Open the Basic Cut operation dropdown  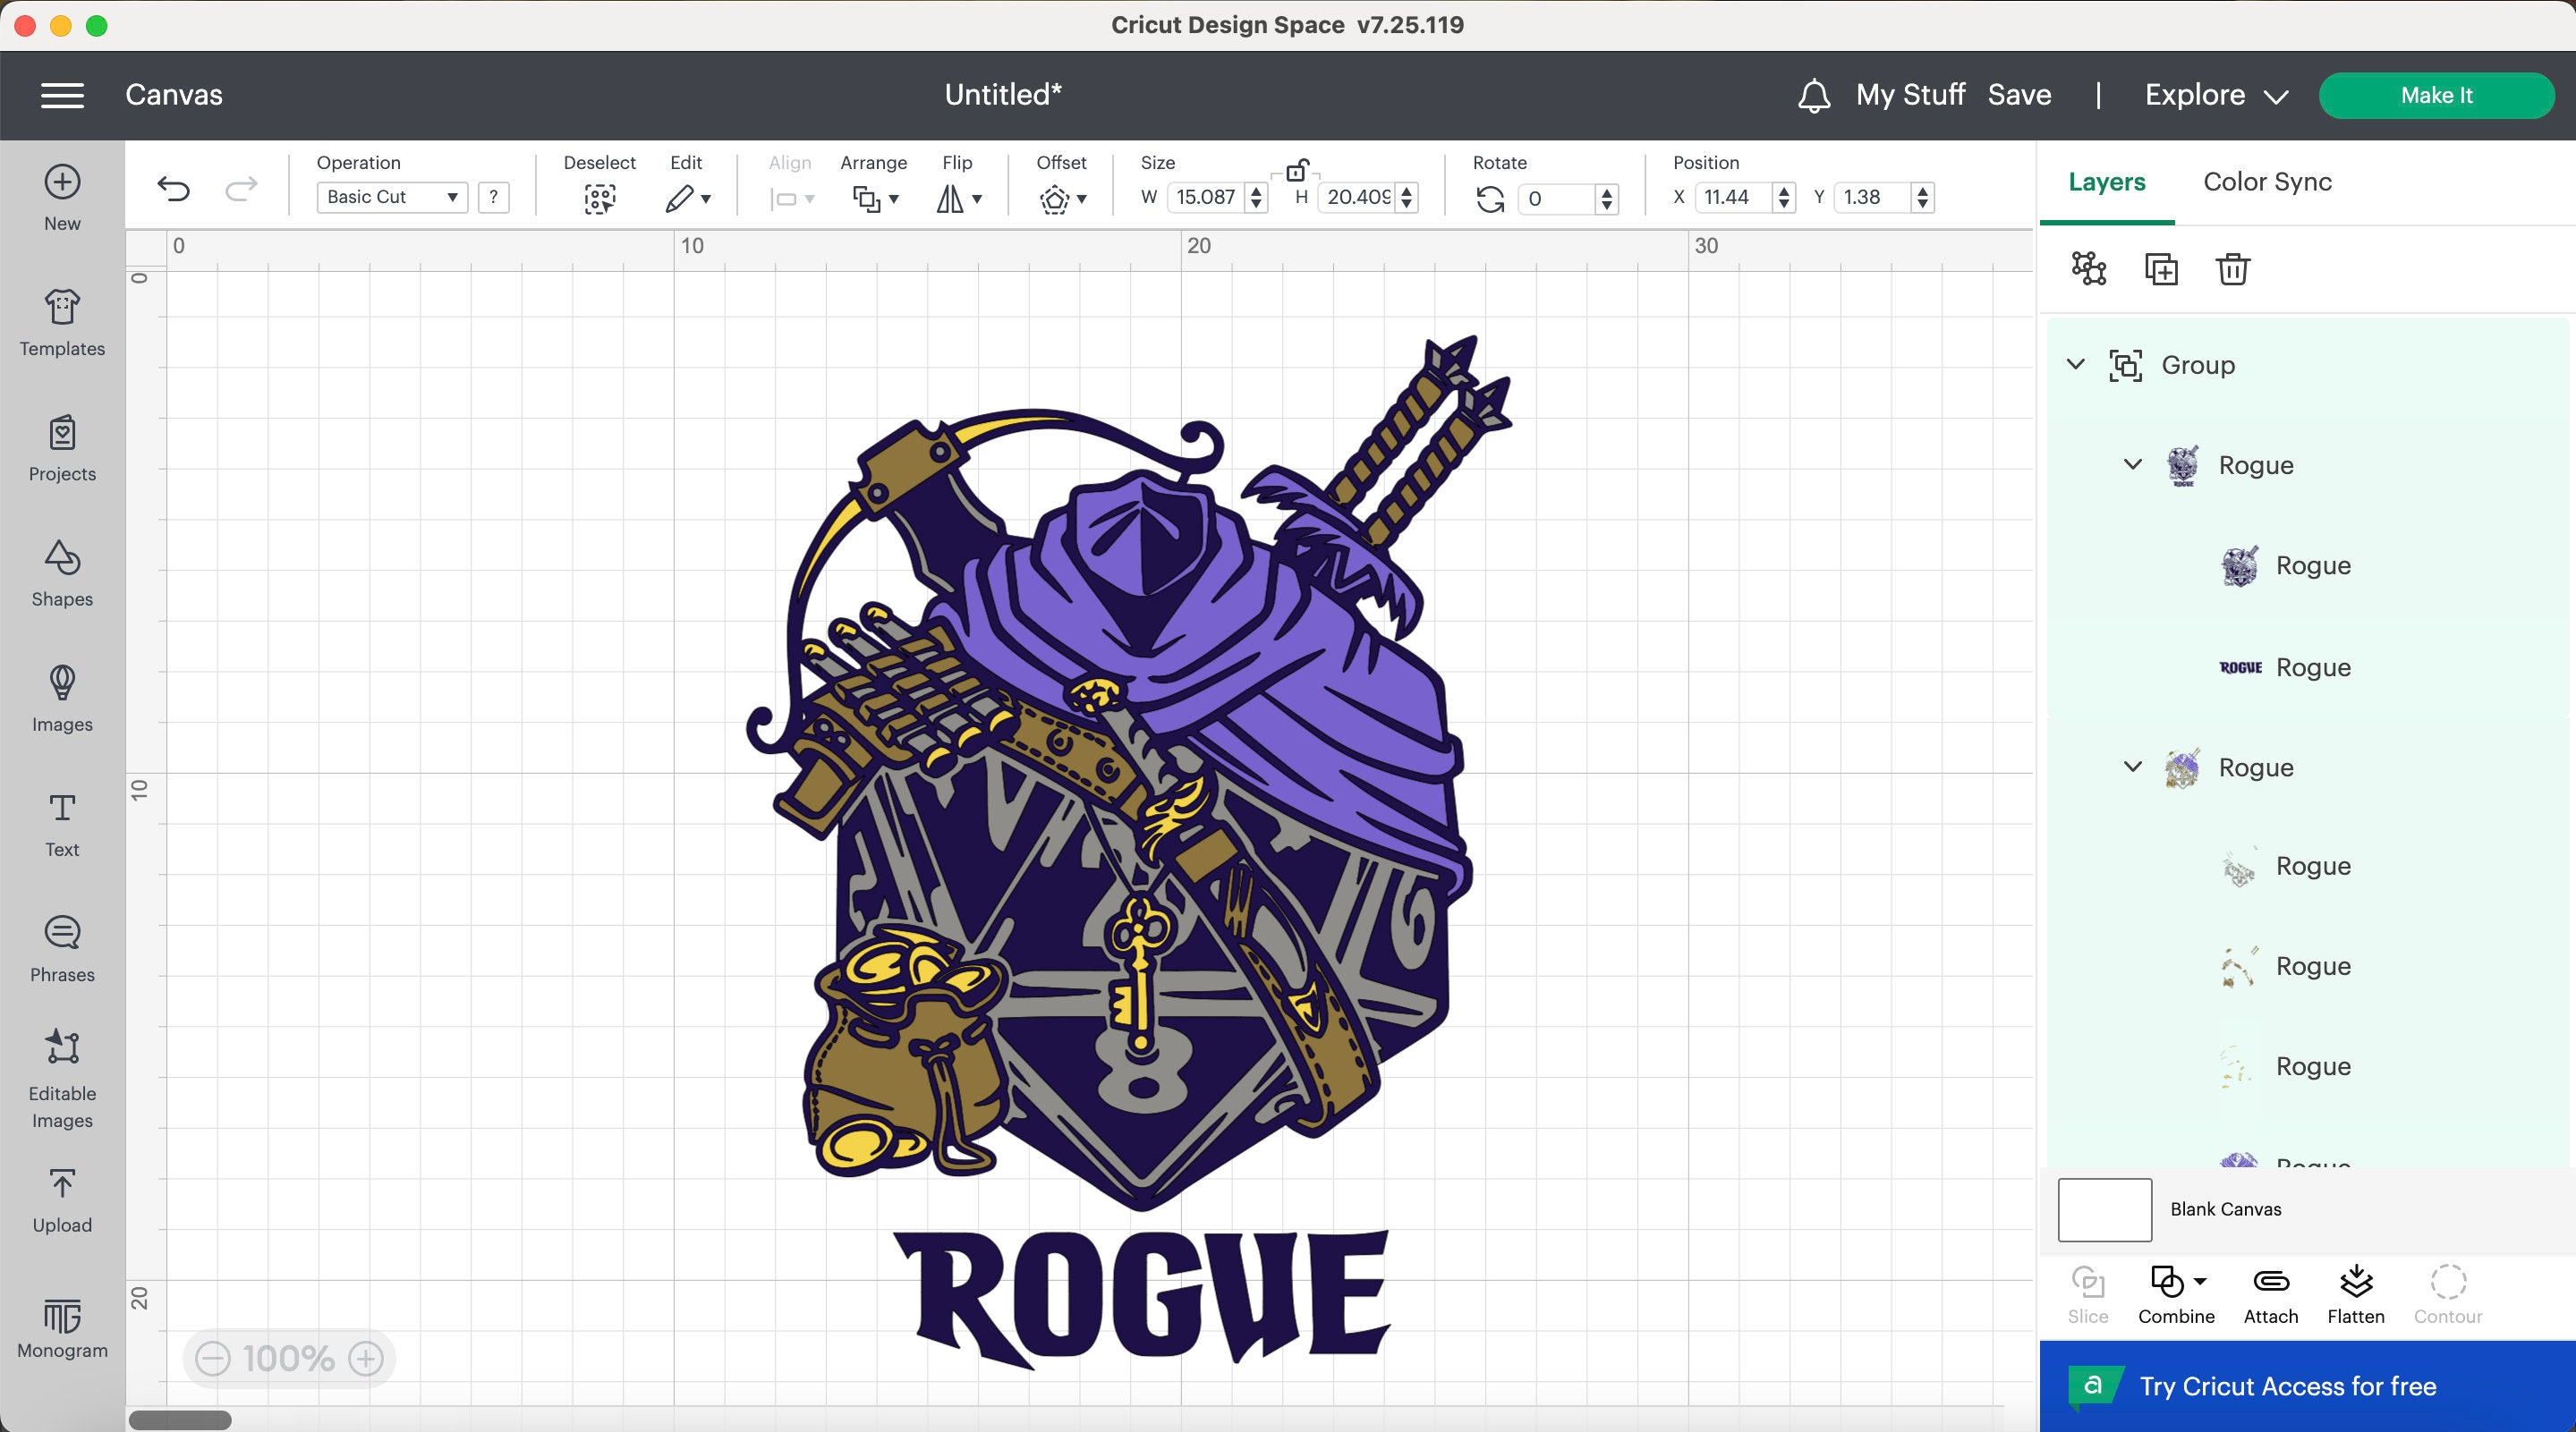coord(391,197)
